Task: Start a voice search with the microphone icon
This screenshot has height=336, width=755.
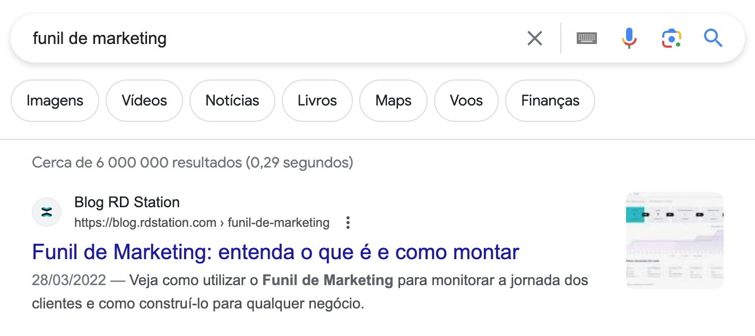Action: point(629,38)
